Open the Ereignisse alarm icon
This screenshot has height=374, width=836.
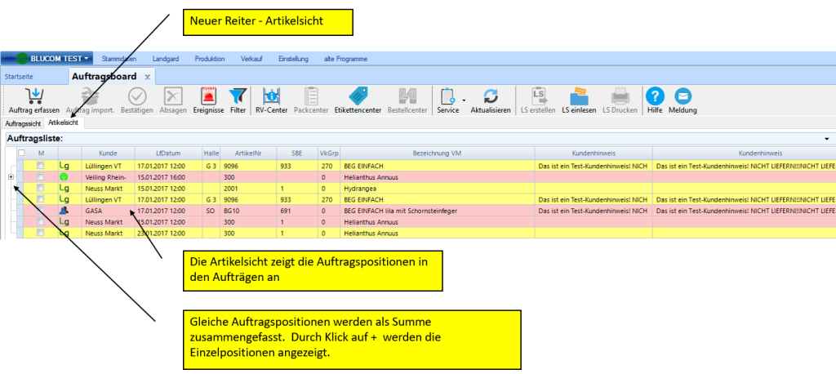207,96
